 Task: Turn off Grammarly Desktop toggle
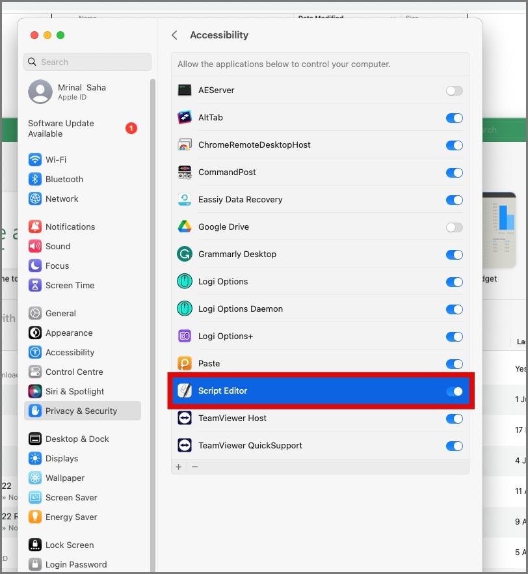(x=454, y=254)
